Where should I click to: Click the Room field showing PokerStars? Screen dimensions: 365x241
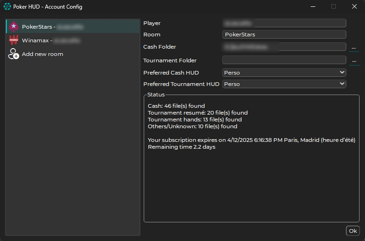pos(284,34)
